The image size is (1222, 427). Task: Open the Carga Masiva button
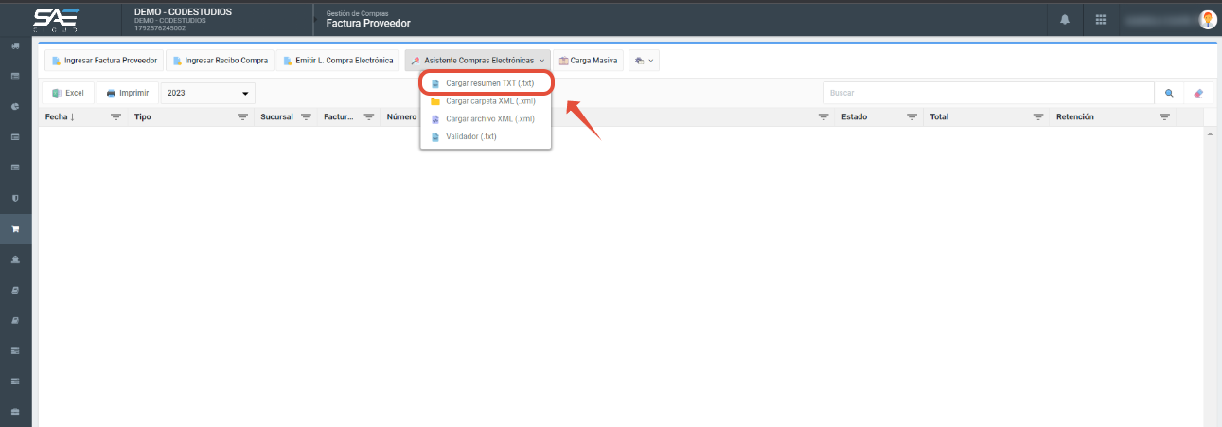588,61
